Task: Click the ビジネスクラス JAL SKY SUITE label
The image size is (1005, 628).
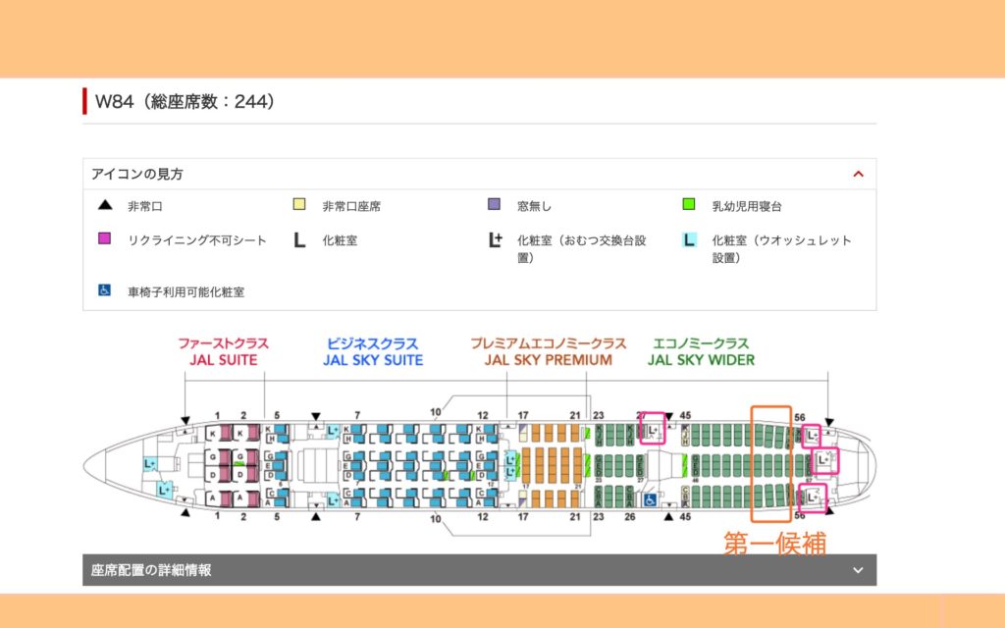Action: (x=372, y=351)
